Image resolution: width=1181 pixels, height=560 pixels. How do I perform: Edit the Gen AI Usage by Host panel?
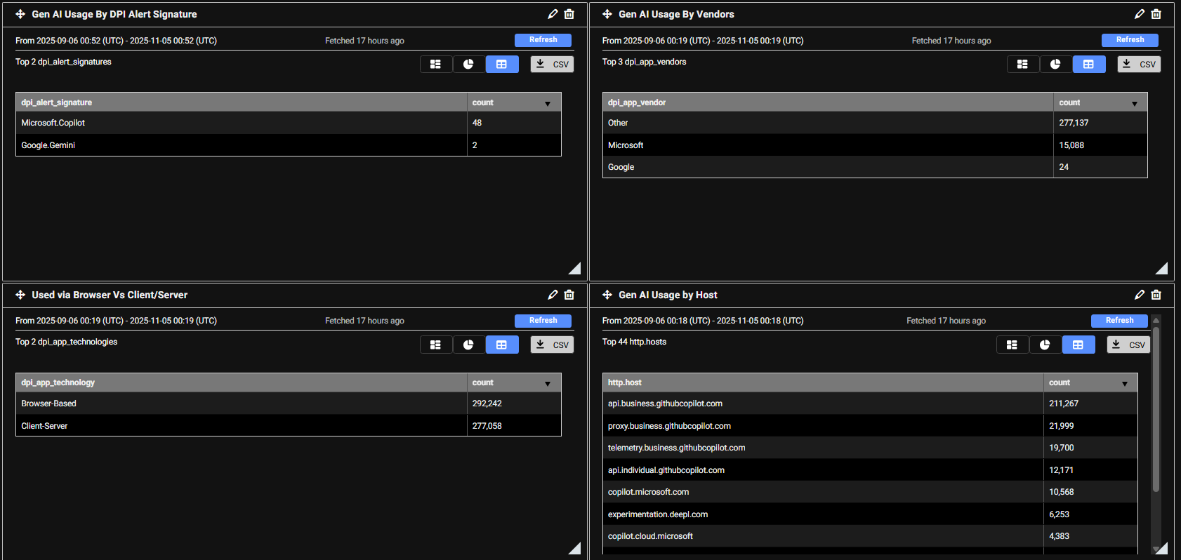(1140, 295)
